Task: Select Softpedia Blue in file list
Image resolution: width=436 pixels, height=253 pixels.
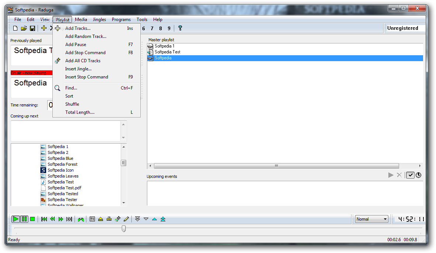Action: 60,158
